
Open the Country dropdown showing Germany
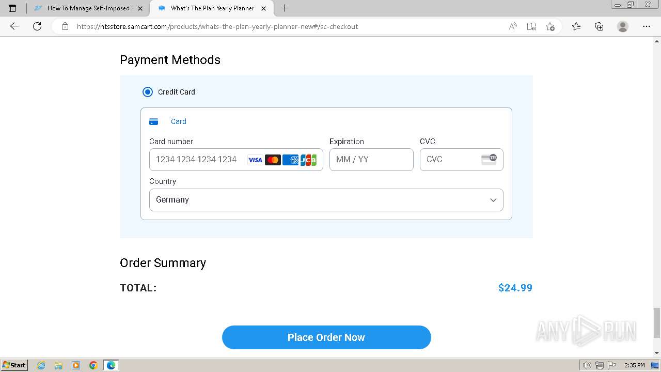[326, 200]
